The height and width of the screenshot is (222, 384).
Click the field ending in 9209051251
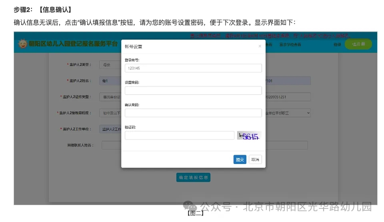pos(288,97)
